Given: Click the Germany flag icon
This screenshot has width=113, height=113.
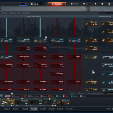Looking at the screenshot, I should (x=12, y=96).
